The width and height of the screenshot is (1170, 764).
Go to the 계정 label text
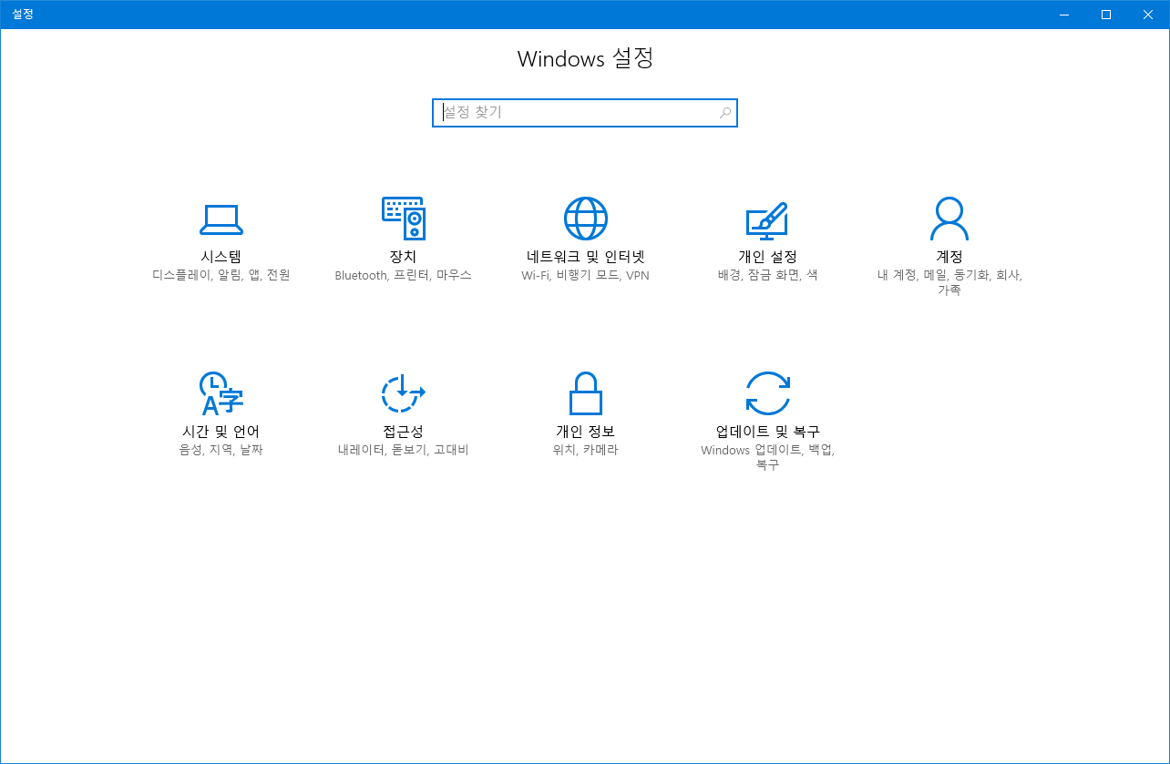click(949, 257)
